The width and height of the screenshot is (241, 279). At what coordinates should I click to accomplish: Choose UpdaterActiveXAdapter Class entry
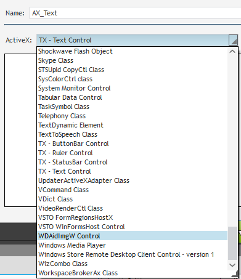pos(133,180)
